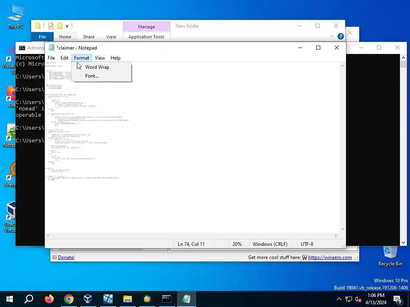Open Notepad's View menu
Viewport: 410px width, 307px height.
[x=100, y=58]
